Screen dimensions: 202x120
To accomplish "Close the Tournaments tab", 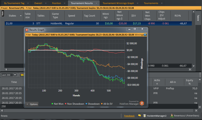I will pyautogui.click(x=162, y=3).
